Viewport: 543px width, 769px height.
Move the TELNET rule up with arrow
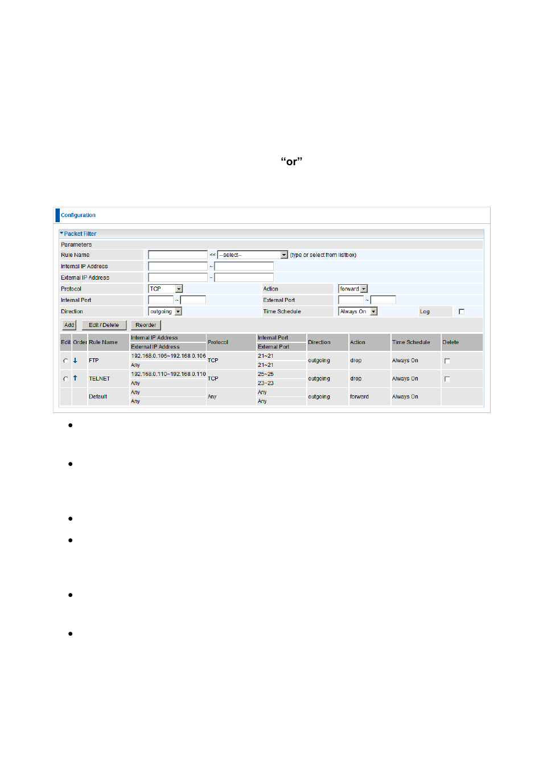tap(75, 378)
